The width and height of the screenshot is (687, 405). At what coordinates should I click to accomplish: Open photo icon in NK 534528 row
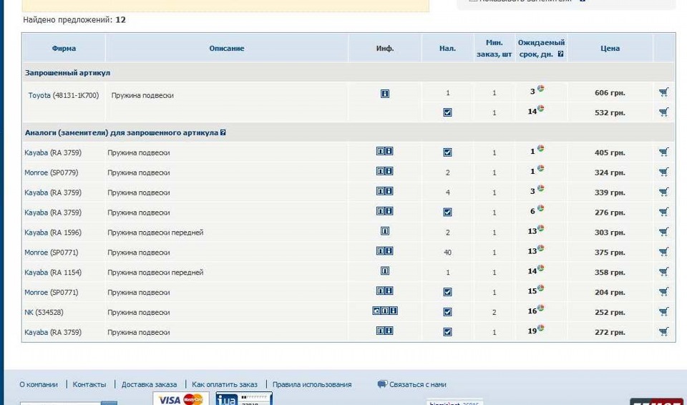click(376, 311)
